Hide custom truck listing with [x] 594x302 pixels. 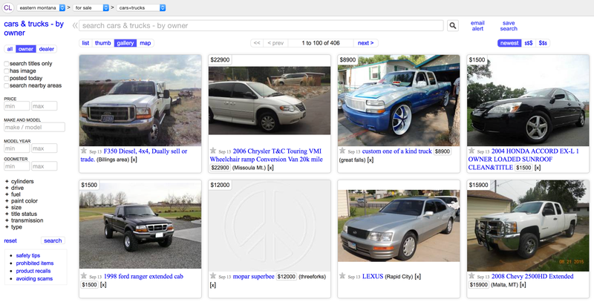[370, 160]
